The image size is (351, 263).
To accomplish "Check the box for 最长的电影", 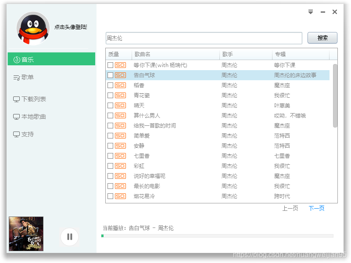I will pyautogui.click(x=110, y=186).
